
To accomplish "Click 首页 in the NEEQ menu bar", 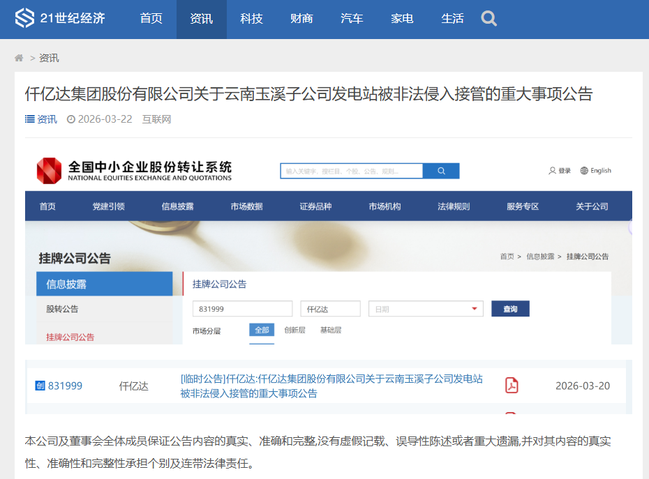I will click(47, 206).
